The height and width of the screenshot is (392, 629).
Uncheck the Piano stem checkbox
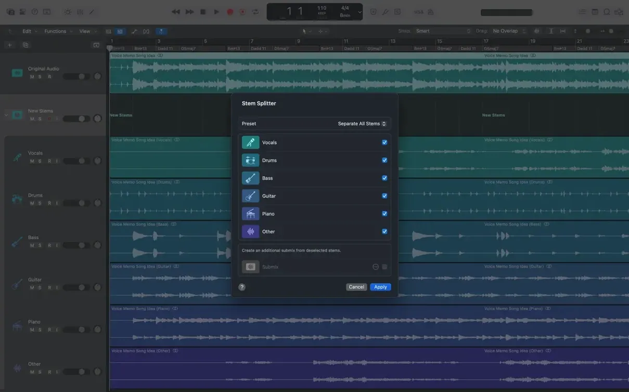tap(384, 214)
